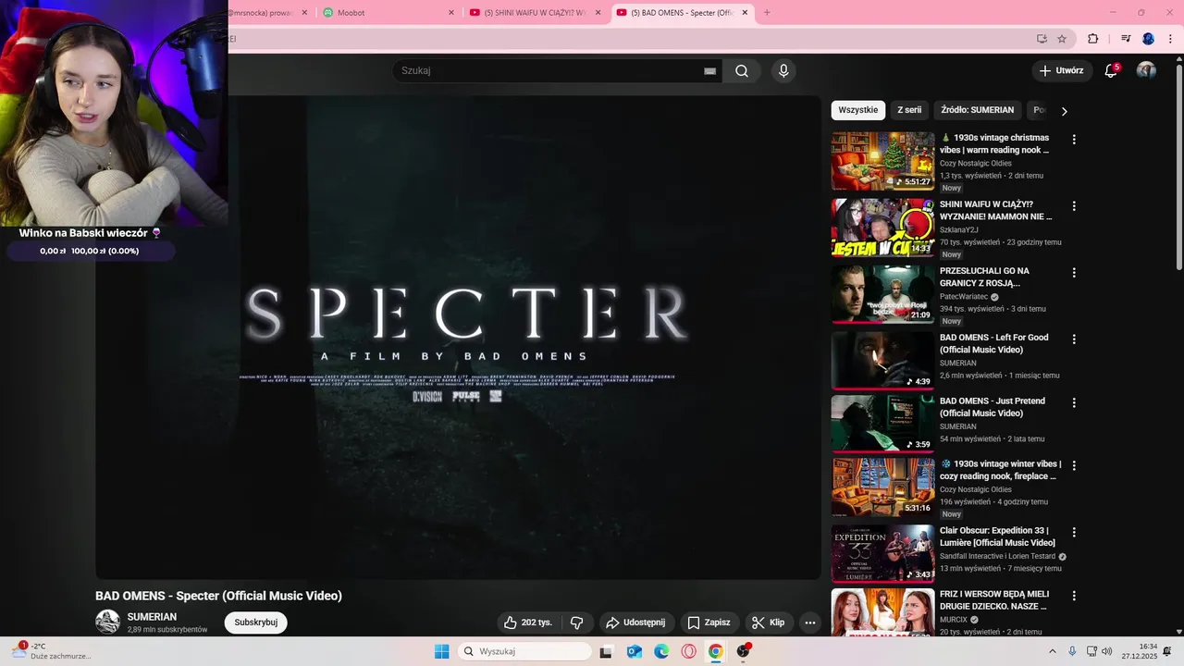The image size is (1184, 666).
Task: Open Chrome profile avatar in toolbar
Action: (x=1148, y=39)
